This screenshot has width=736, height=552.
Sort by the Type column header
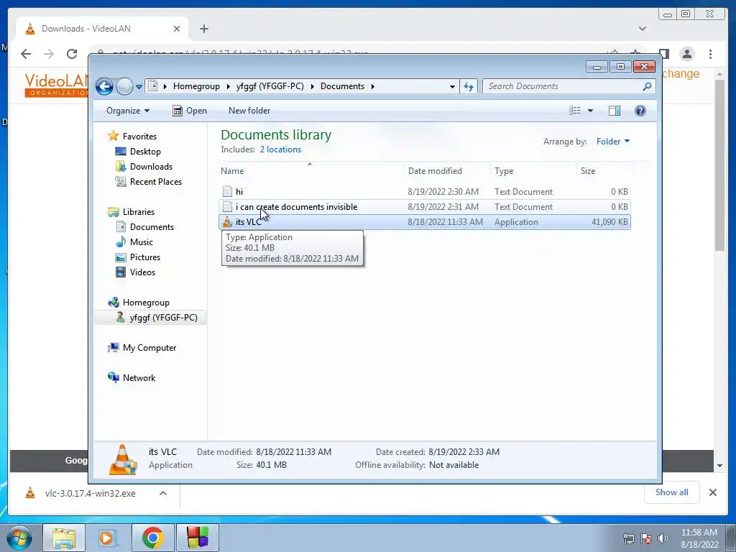pyautogui.click(x=533, y=171)
